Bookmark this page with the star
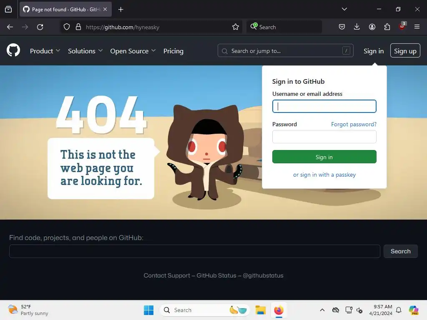This screenshot has width=427, height=320. click(236, 27)
